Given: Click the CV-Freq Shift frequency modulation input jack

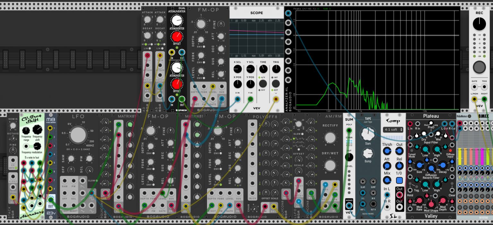Looking at the screenshot, I should (26, 146).
